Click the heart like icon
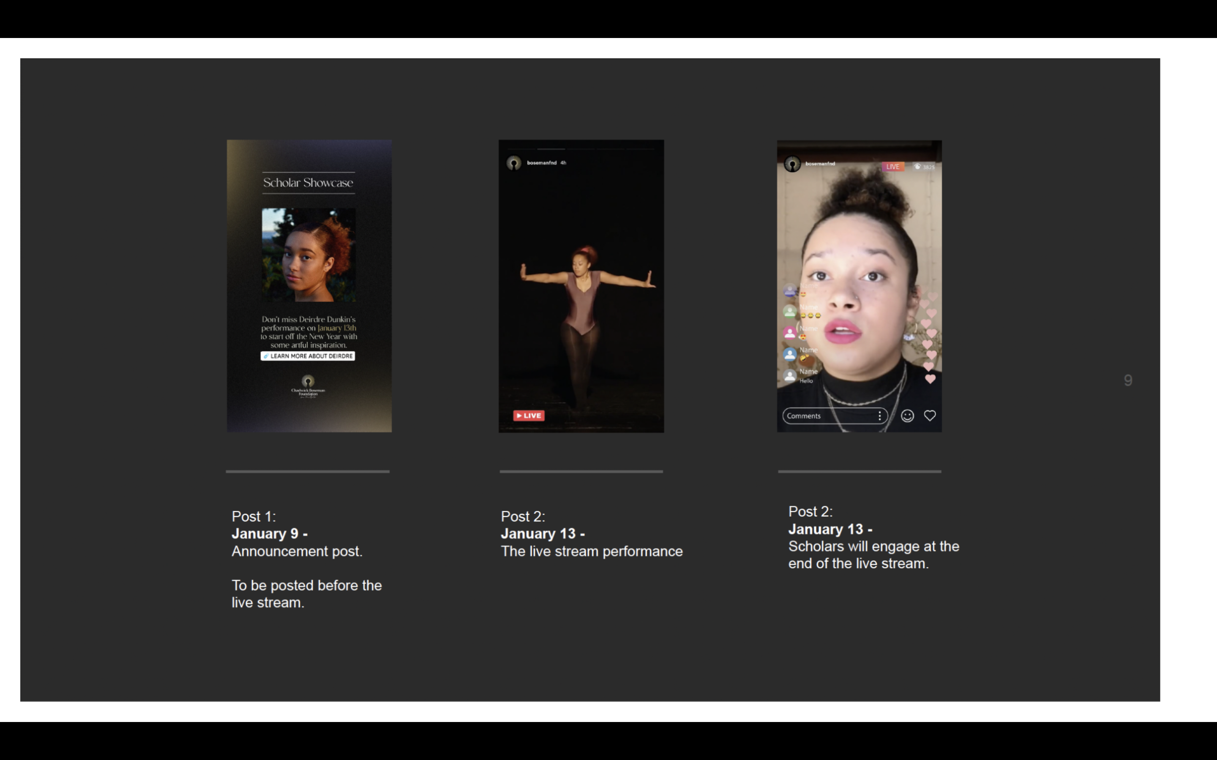This screenshot has height=760, width=1217. [x=929, y=416]
